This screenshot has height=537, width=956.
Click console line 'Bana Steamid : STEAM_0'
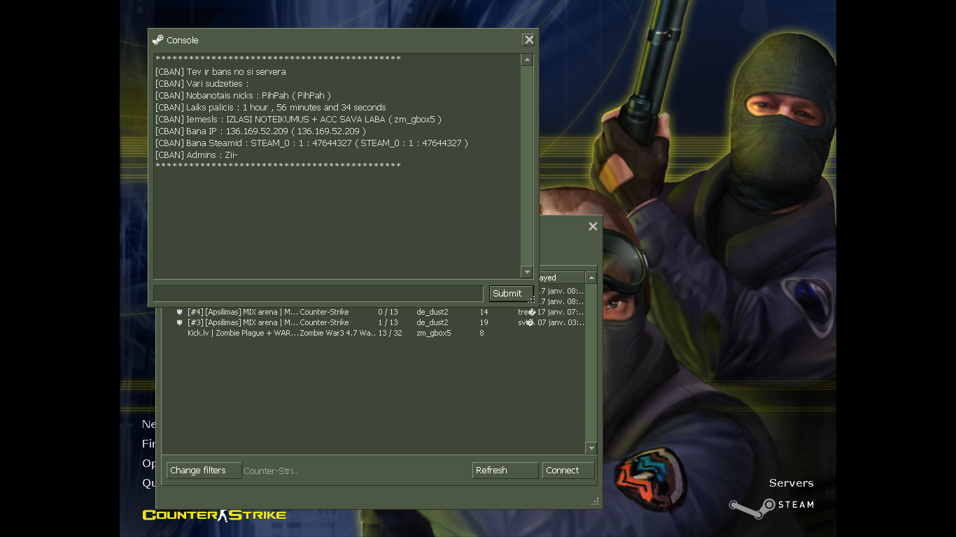pyautogui.click(x=311, y=143)
